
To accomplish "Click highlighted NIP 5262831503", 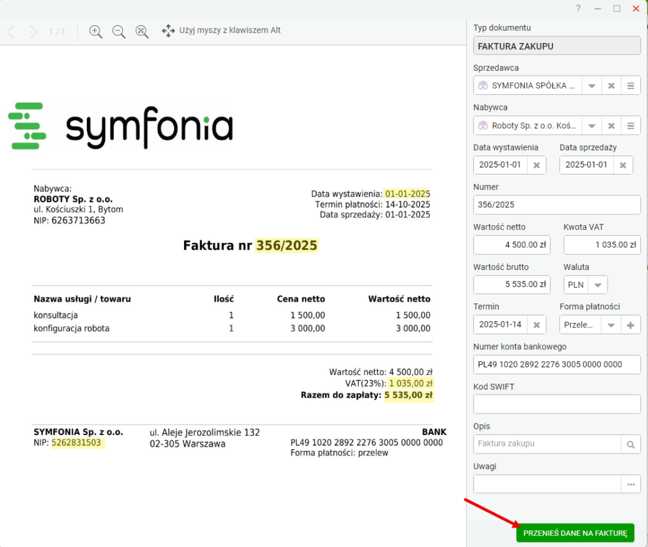I will pyautogui.click(x=77, y=443).
